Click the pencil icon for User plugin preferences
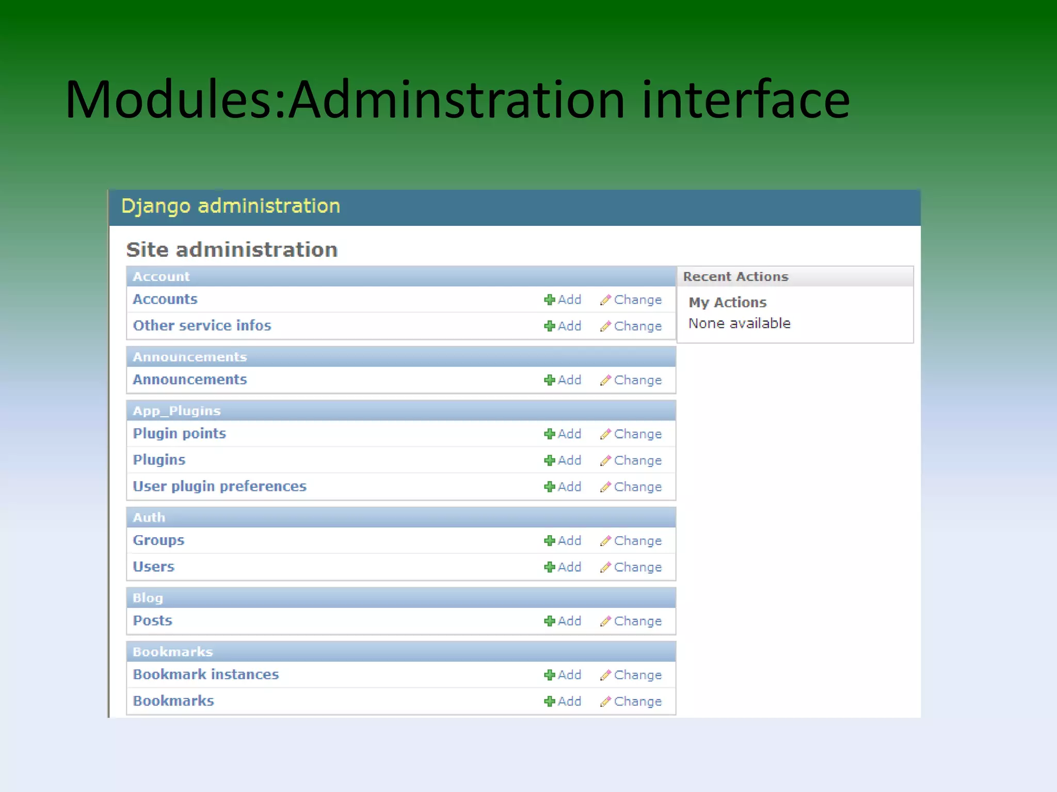This screenshot has width=1057, height=792. tap(605, 487)
